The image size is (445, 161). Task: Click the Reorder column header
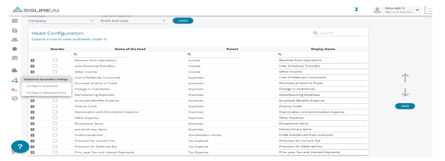click(57, 49)
